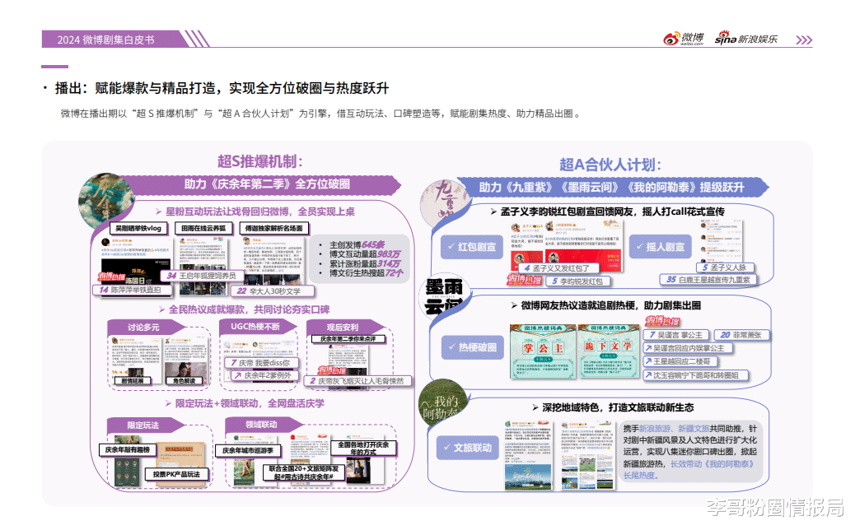855x530 pixels.
Task: Click the 2 庆帝灰飞烟灭让人毛骨悚然 tag
Action: pyautogui.click(x=357, y=381)
